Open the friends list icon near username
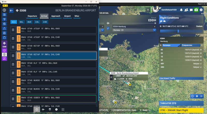 pyautogui.click(x=186, y=10)
